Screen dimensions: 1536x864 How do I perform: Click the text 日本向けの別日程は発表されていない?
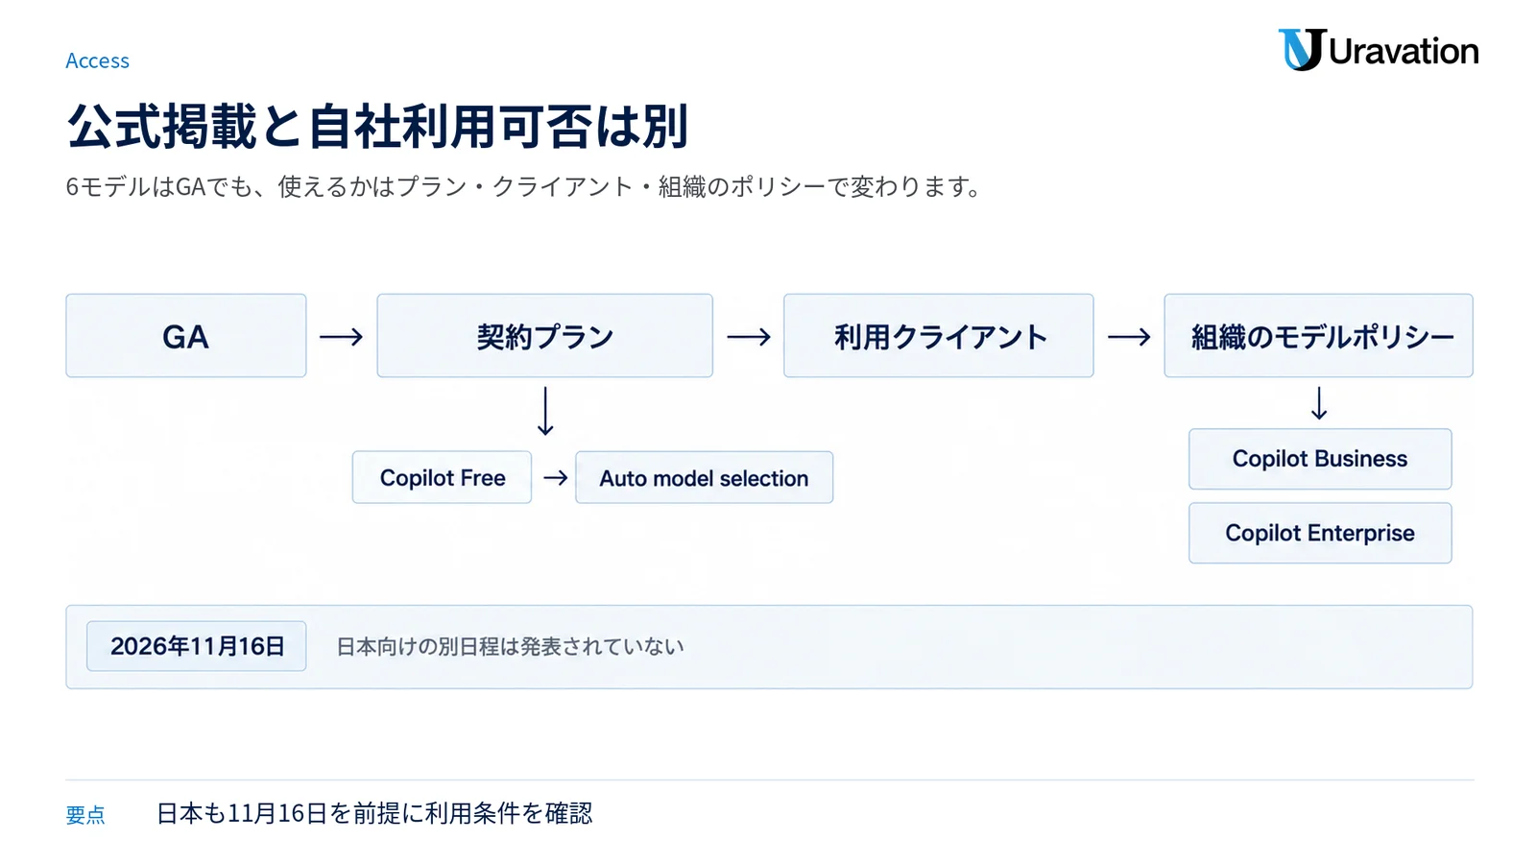[x=511, y=647]
